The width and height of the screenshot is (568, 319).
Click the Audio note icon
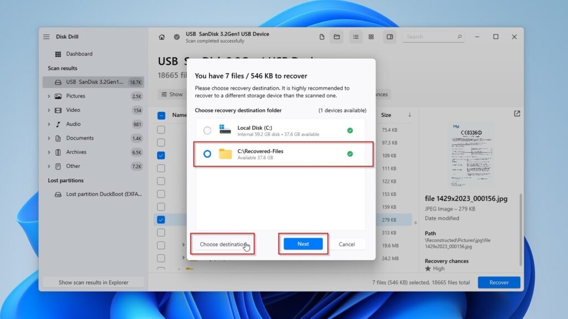58,124
